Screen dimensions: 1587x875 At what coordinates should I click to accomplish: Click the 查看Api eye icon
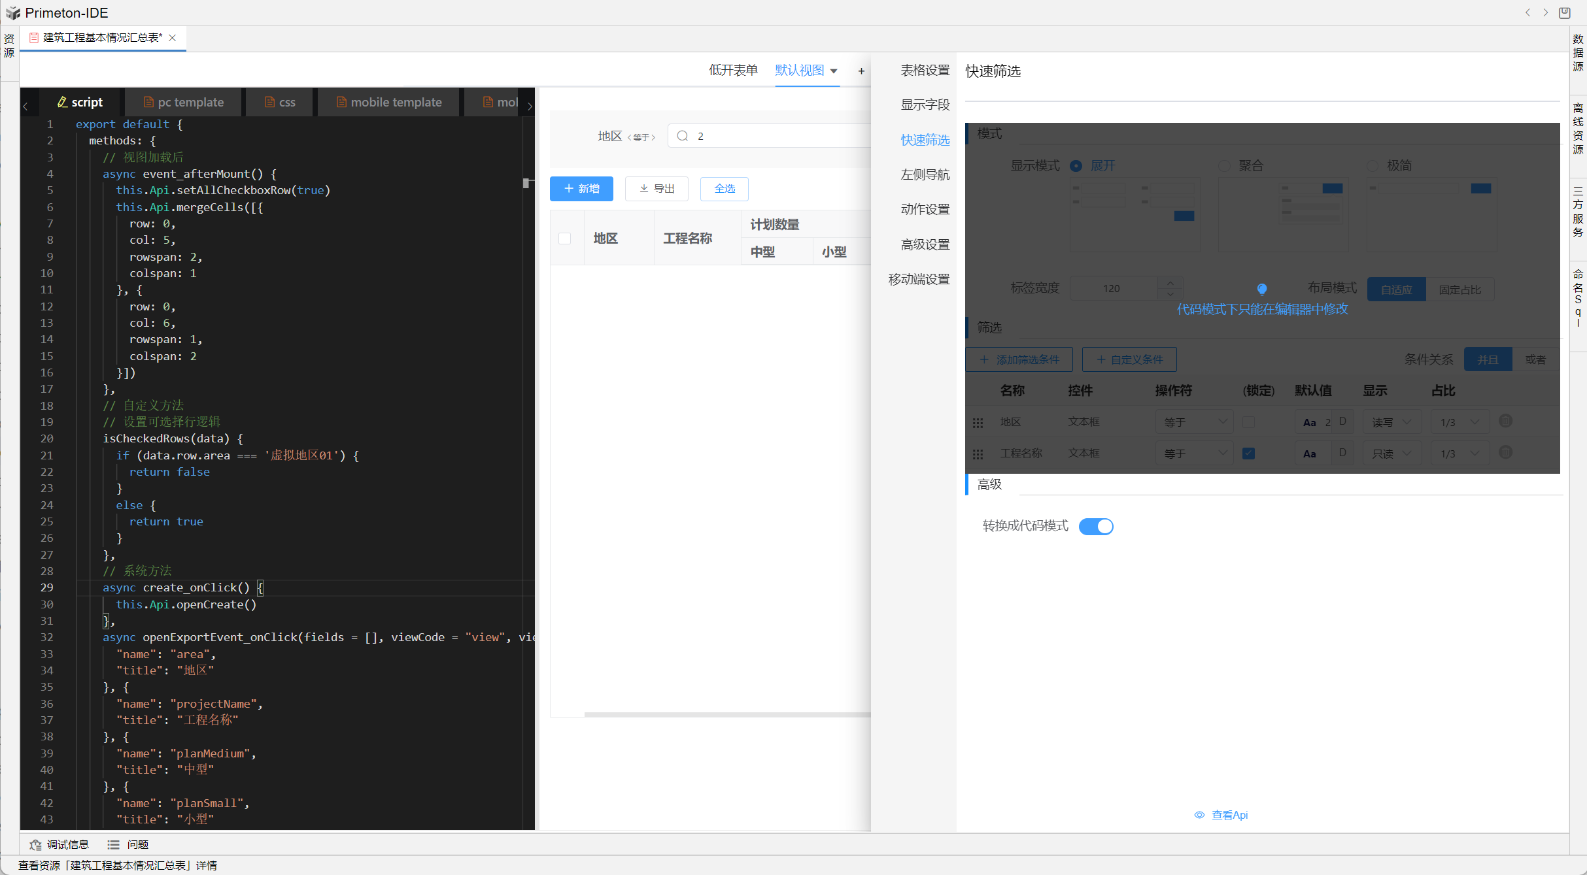(1199, 815)
